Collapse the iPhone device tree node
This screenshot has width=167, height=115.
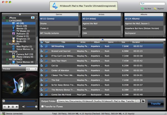[4, 18]
